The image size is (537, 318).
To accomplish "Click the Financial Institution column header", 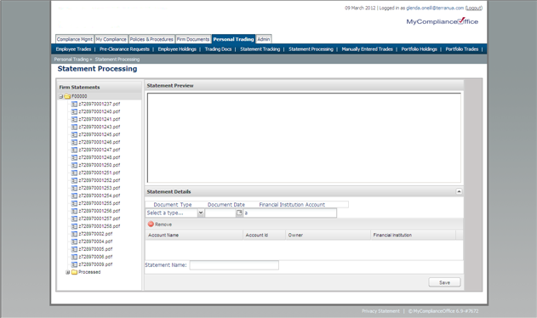I will [414, 236].
